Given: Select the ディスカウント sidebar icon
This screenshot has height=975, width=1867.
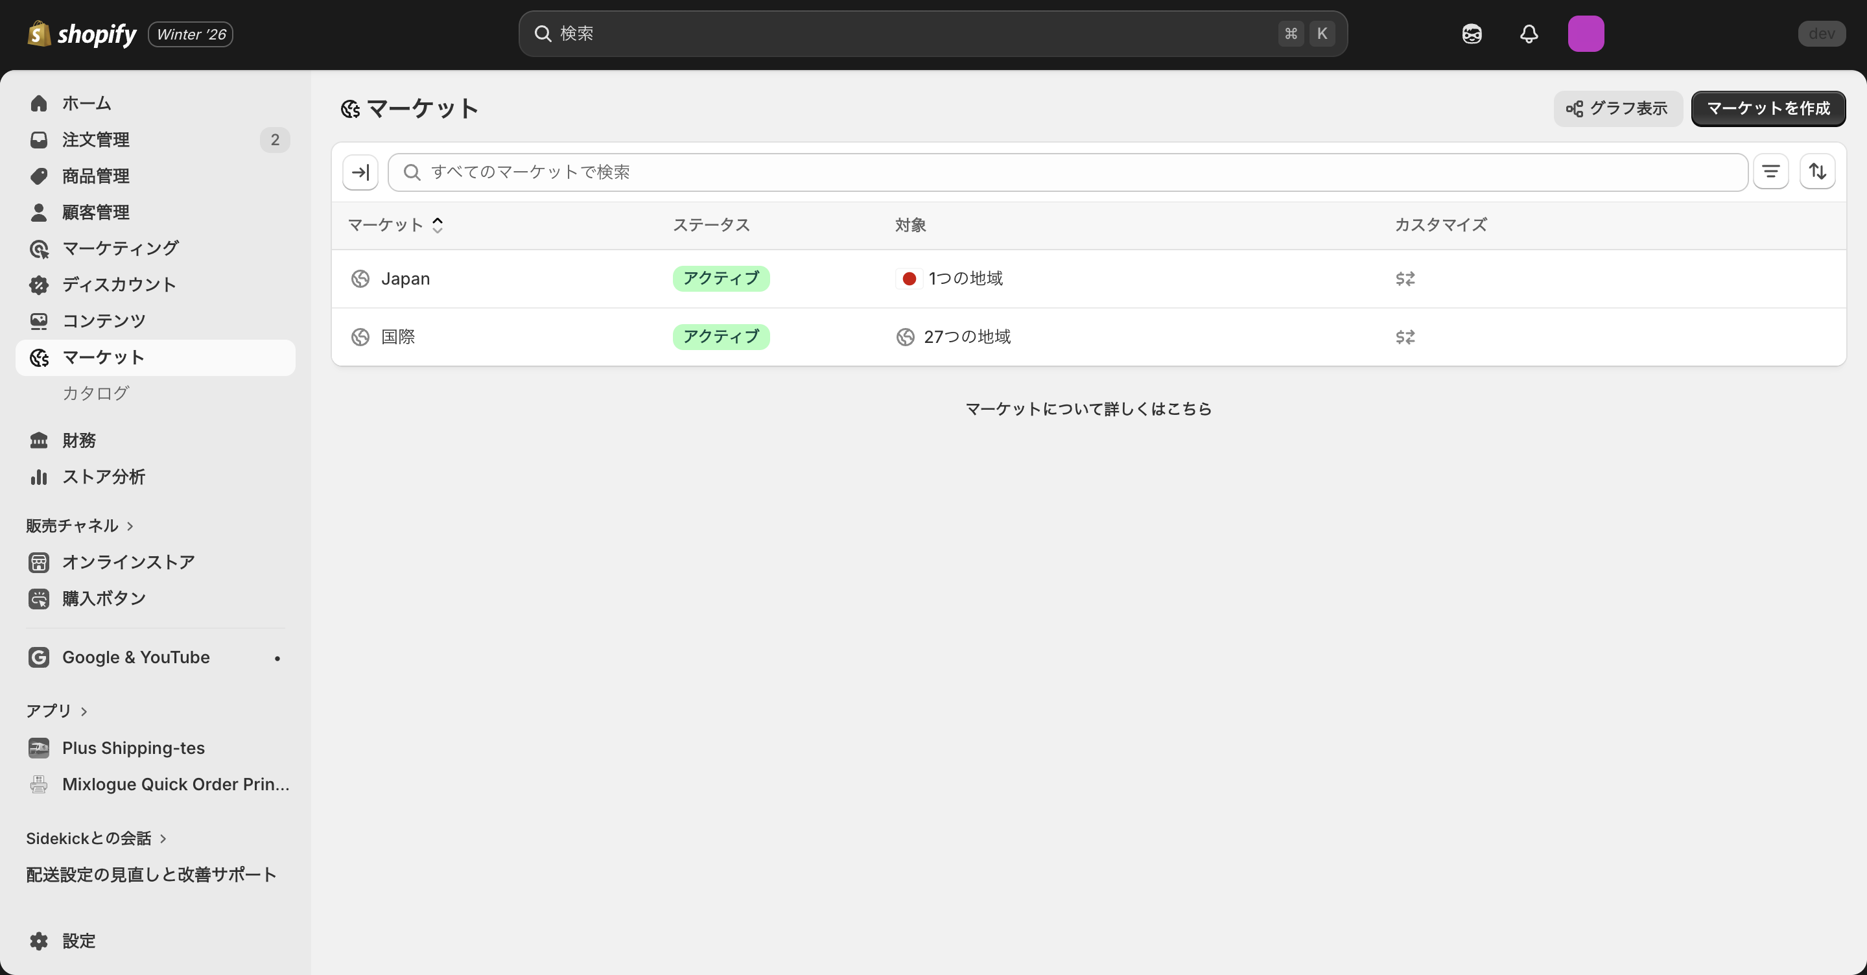Looking at the screenshot, I should tap(38, 284).
